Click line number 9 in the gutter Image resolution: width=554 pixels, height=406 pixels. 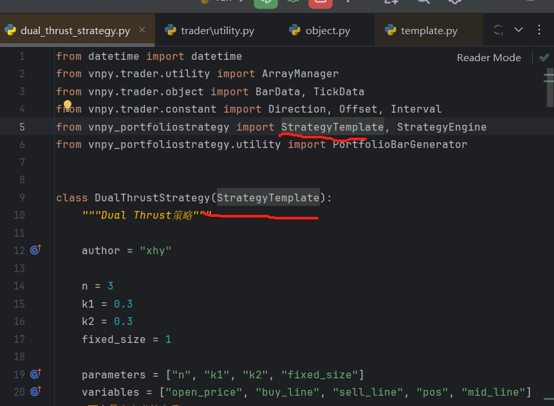point(22,198)
